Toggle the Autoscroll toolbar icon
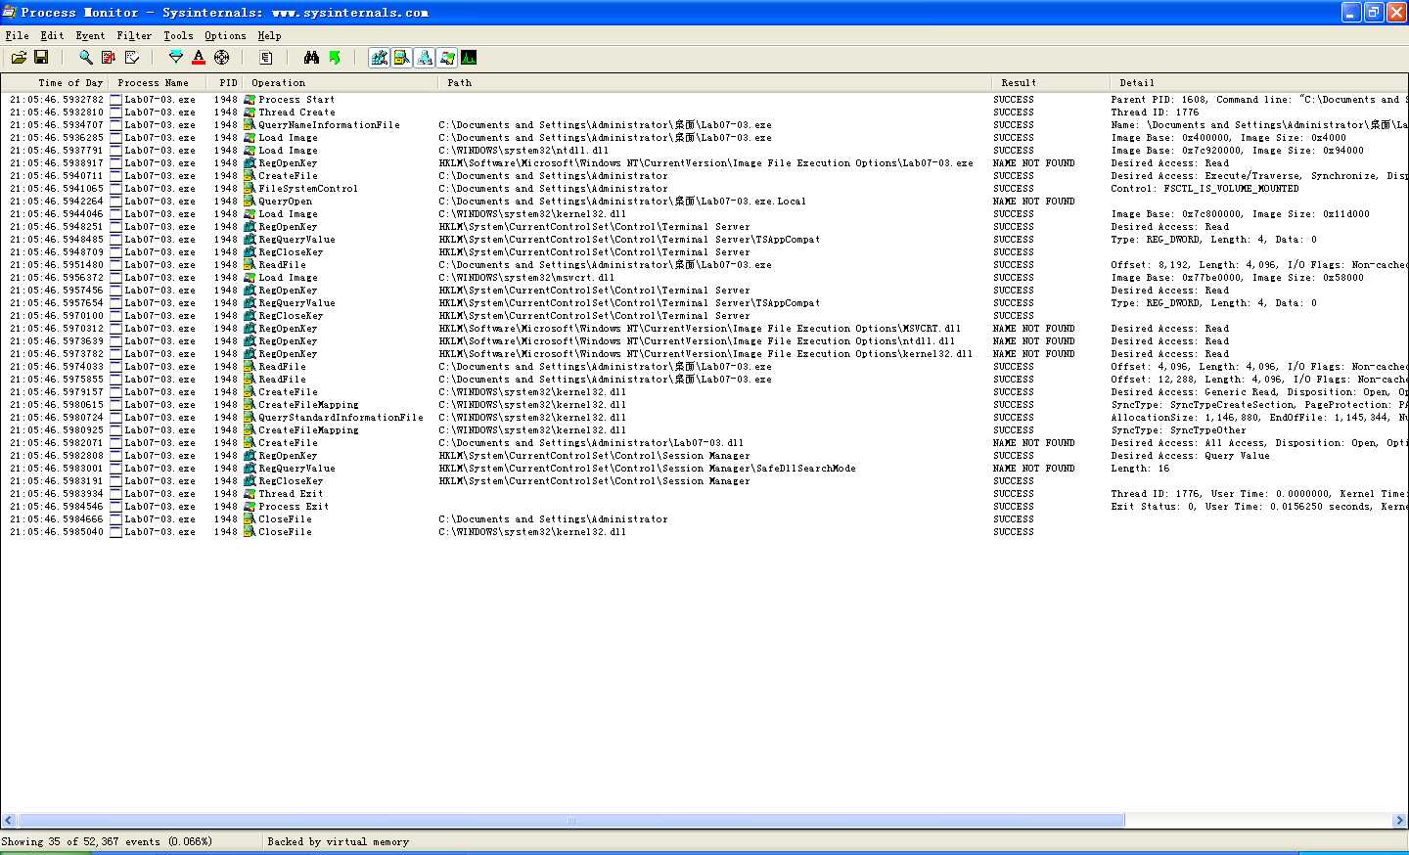 pyautogui.click(x=109, y=58)
